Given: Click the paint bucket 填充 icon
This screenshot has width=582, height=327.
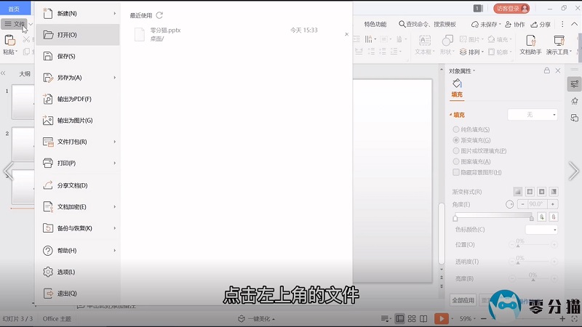Looking at the screenshot, I should (x=457, y=84).
